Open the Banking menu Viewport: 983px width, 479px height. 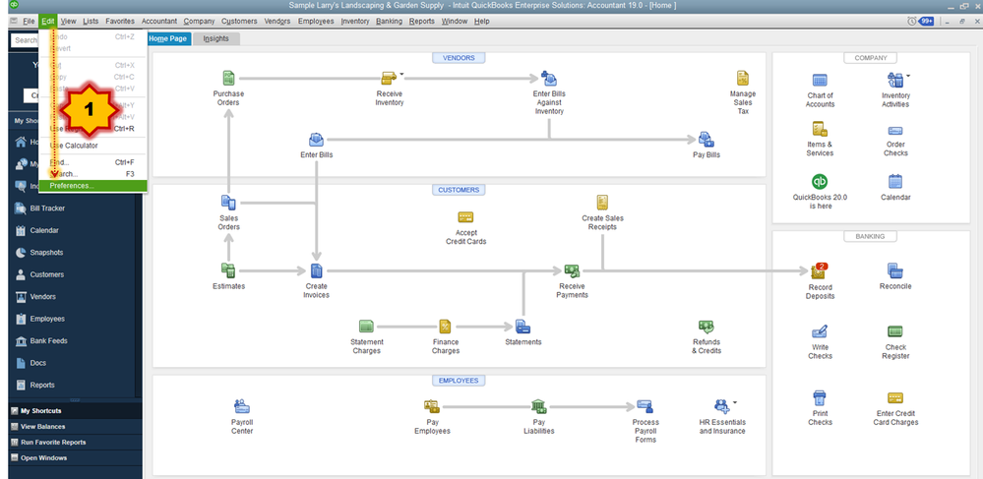(x=389, y=22)
